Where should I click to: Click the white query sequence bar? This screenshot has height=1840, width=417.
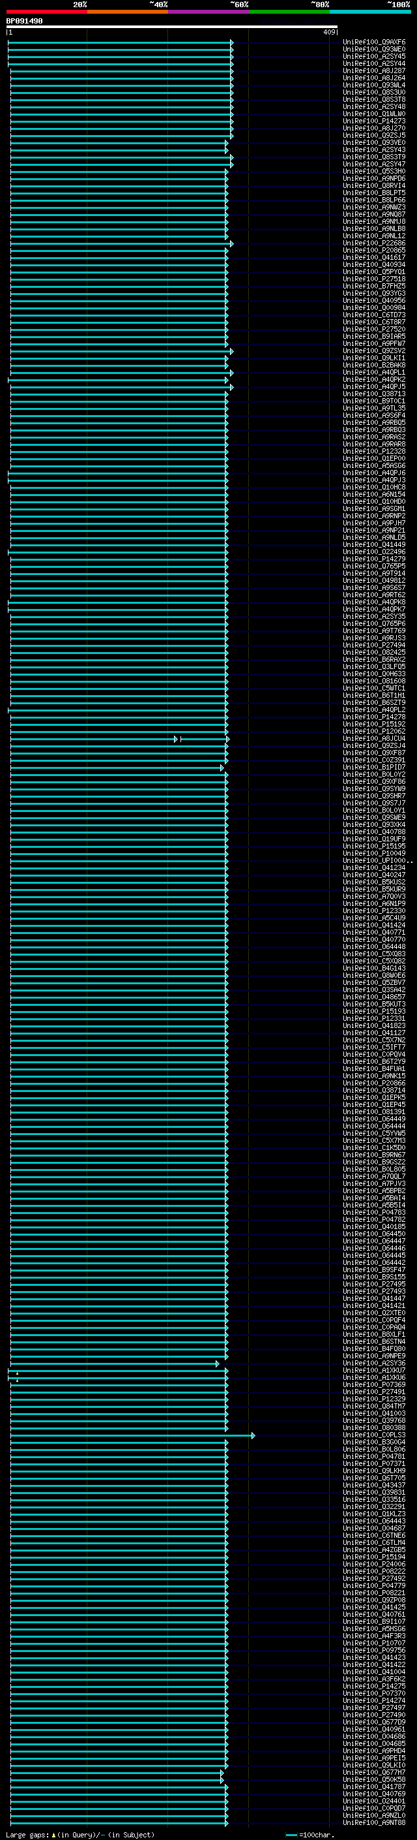[x=172, y=27]
